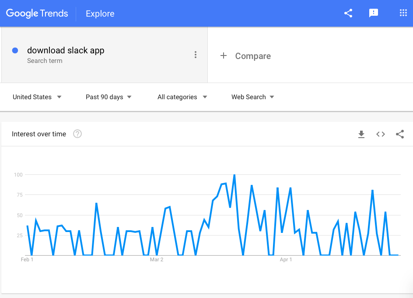Open search term options menu
Image resolution: width=413 pixels, height=298 pixels.
point(195,55)
